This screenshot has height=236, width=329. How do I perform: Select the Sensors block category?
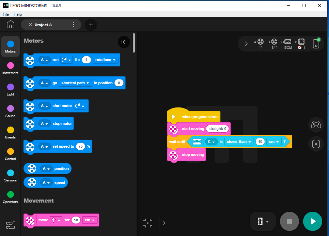[x=10, y=176]
